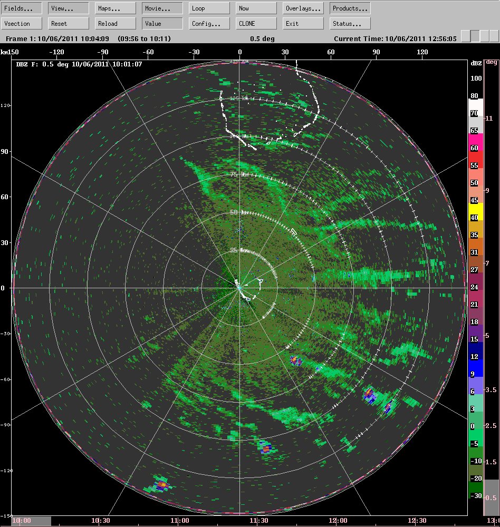This screenshot has width=500, height=527.
Task: Open the Maps... selection
Action: coord(116,8)
